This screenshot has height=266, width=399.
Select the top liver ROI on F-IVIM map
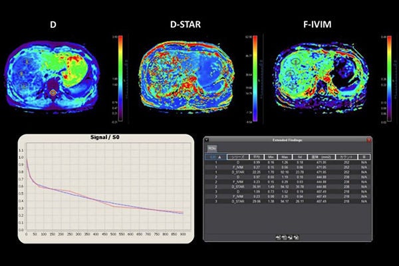[295, 61]
